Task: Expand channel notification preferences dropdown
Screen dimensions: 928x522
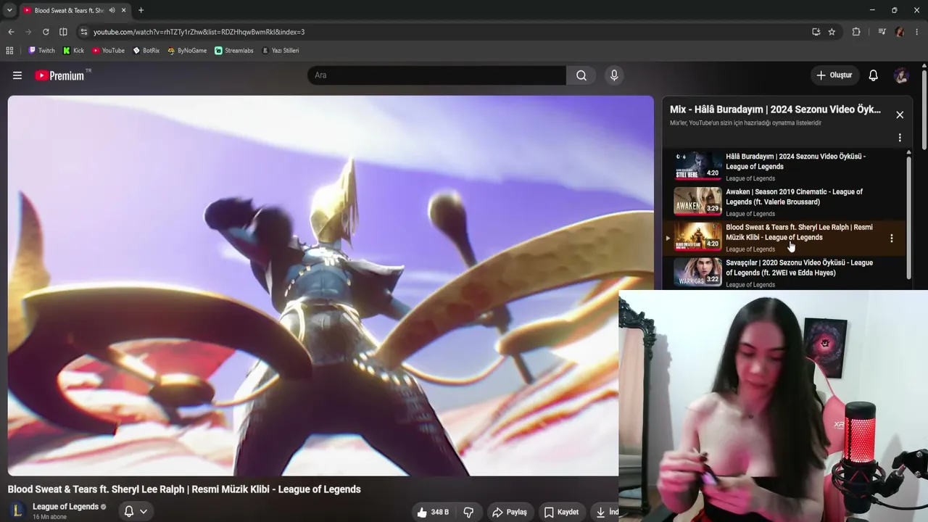Action: (x=136, y=512)
